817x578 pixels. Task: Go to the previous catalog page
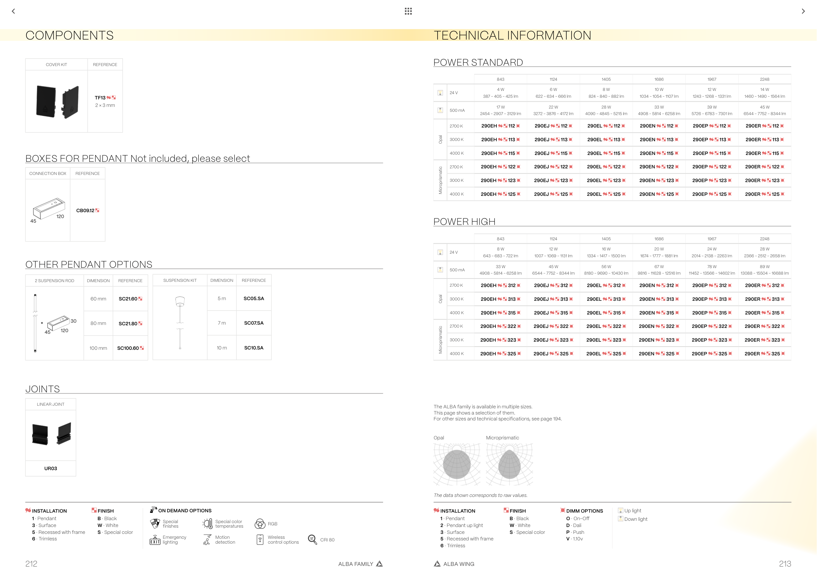tap(13, 11)
